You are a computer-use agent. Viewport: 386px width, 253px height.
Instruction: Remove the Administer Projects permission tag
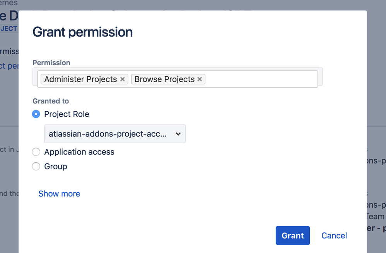122,79
